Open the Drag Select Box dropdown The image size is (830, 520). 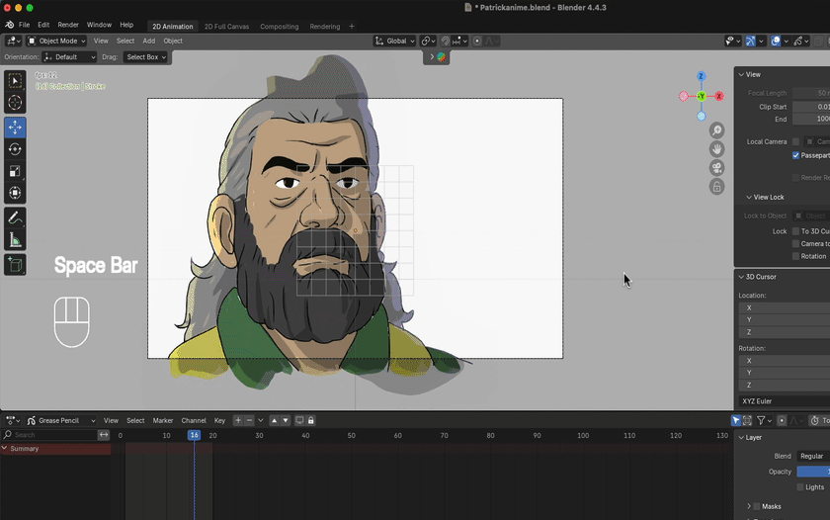click(x=146, y=57)
